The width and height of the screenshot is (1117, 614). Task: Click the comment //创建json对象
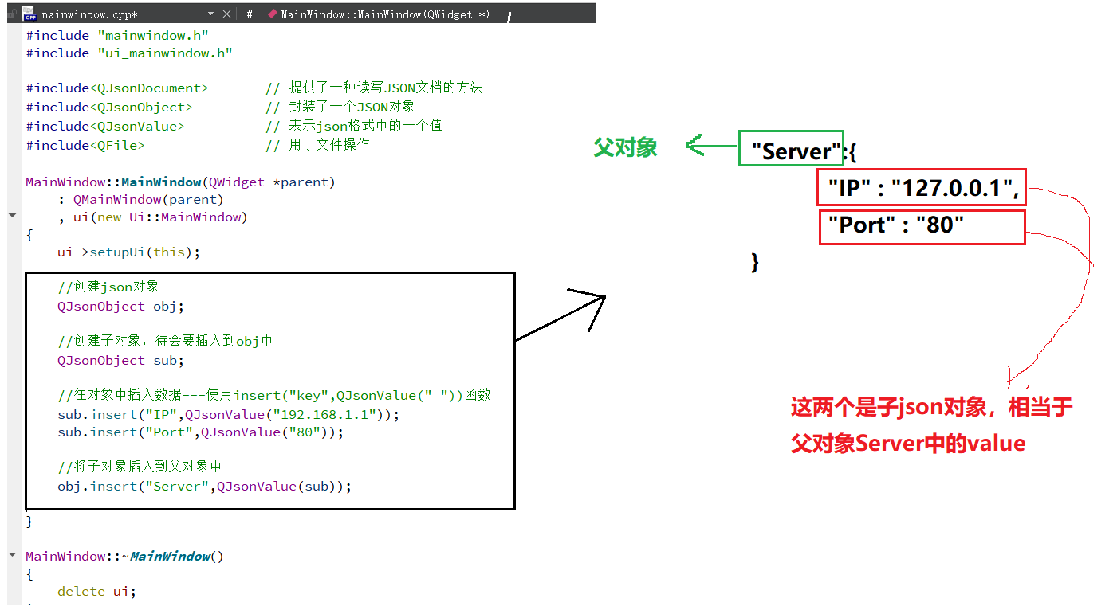pyautogui.click(x=108, y=287)
